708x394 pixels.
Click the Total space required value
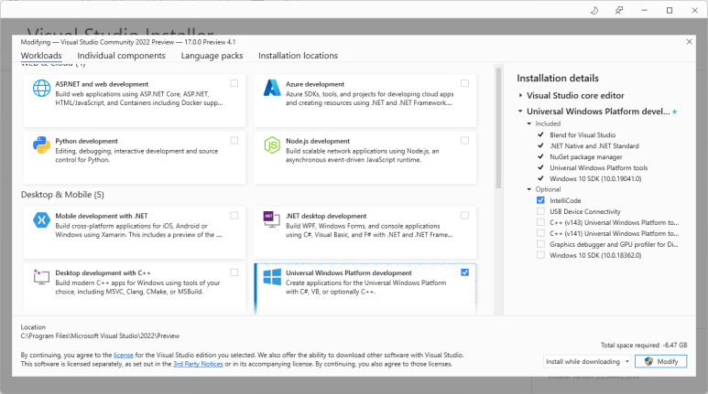click(x=675, y=345)
